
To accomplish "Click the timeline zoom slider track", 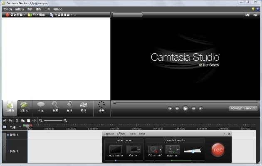I will (x=53, y=121).
